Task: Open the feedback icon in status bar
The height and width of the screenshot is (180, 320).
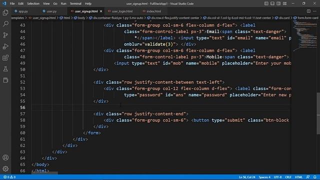Action: tap(308, 177)
